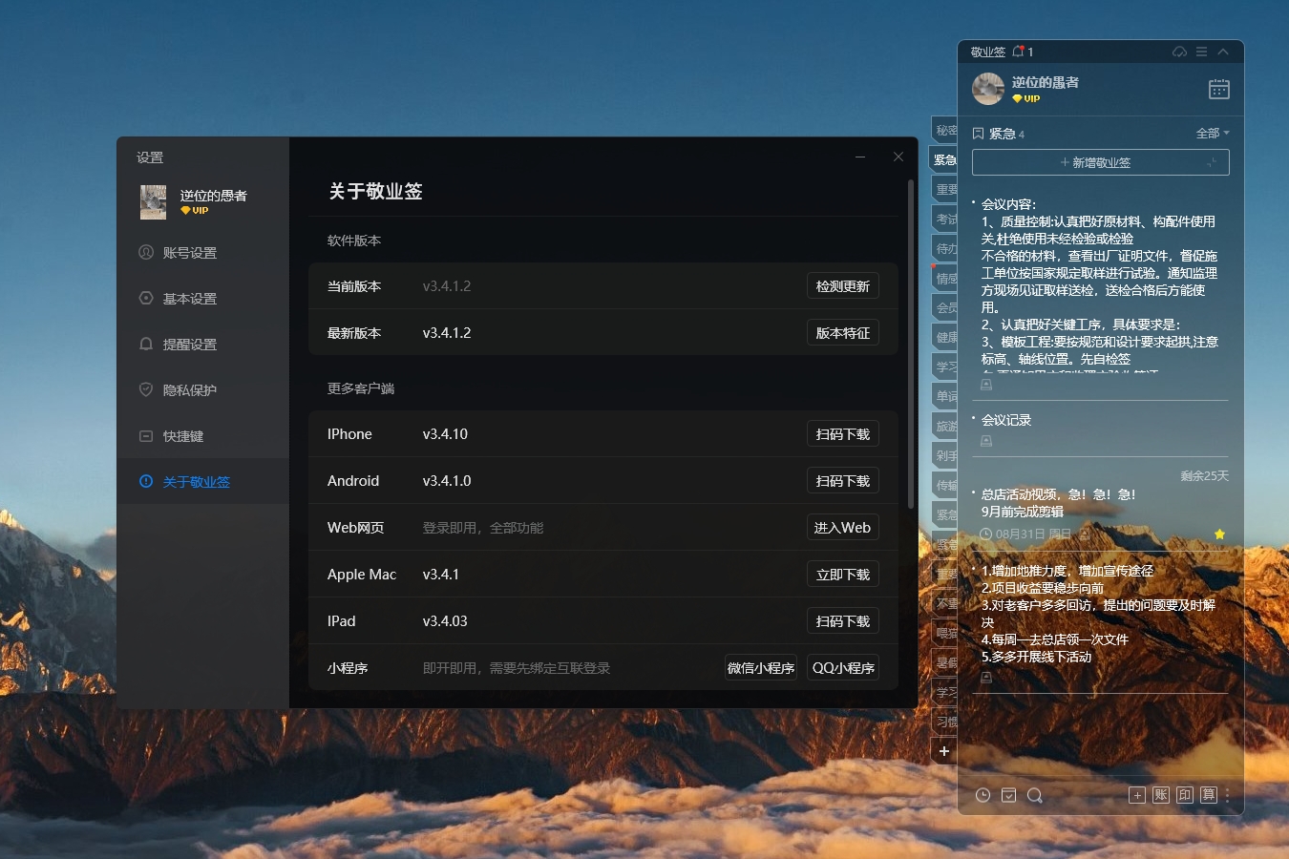Click 立即下载 for Apple Mac

click(x=843, y=575)
